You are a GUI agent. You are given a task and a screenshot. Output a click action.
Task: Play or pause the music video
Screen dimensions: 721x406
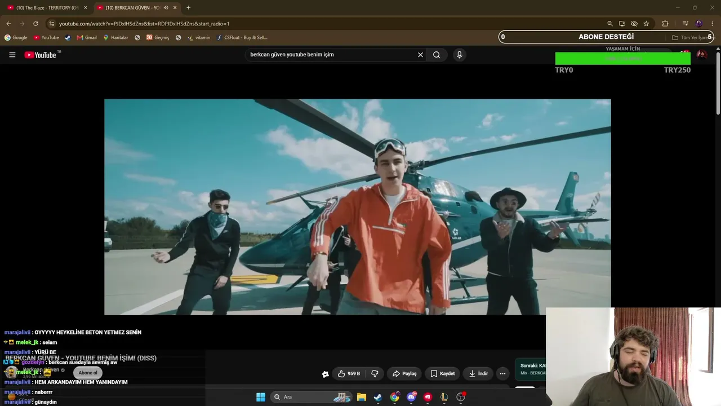tap(357, 207)
